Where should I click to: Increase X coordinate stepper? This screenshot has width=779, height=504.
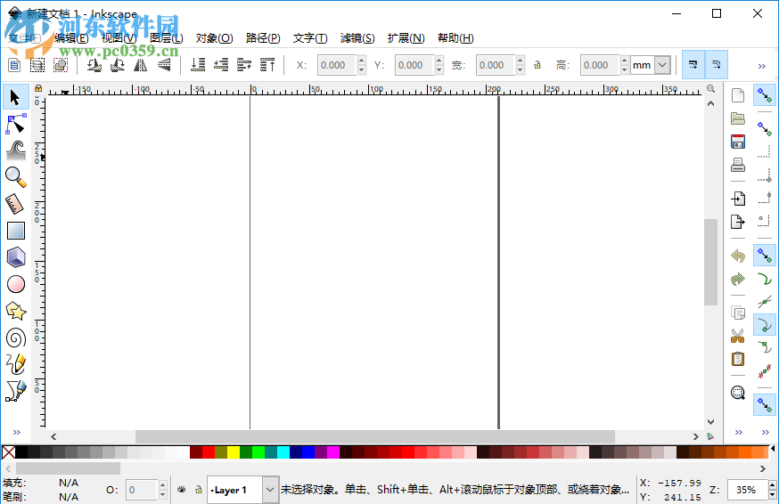click(361, 61)
